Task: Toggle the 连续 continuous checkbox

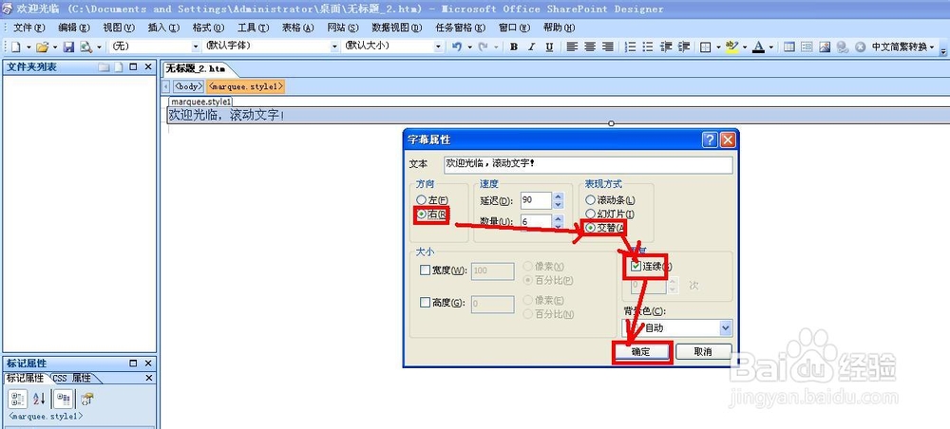Action: (x=636, y=266)
